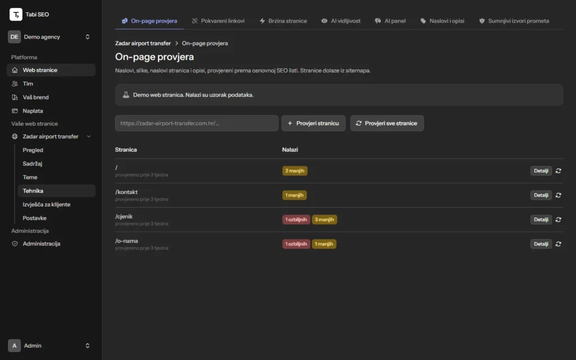
Task: Click the shield icon beside Administracija
Action: coord(15,244)
